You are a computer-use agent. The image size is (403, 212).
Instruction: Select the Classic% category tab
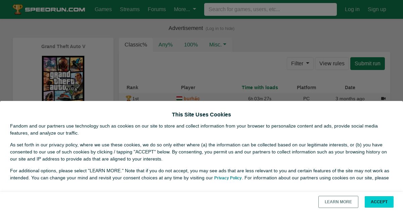coord(136,45)
